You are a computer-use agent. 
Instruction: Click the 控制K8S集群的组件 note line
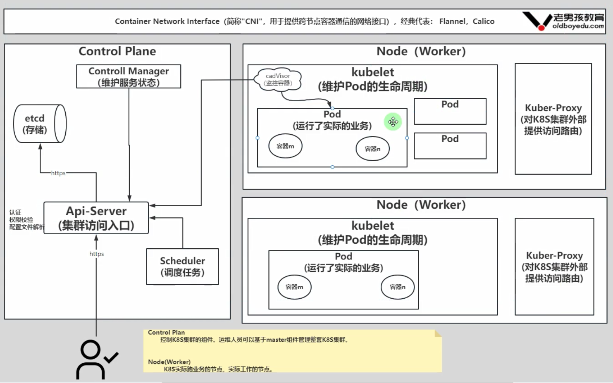pyautogui.click(x=255, y=340)
